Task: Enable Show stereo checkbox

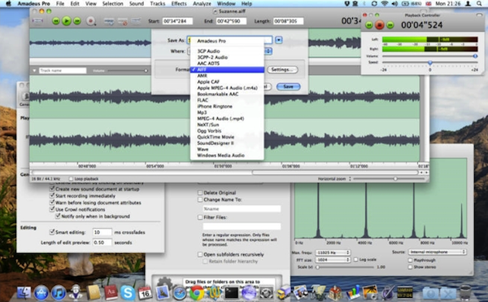Action: pyautogui.click(x=410, y=267)
